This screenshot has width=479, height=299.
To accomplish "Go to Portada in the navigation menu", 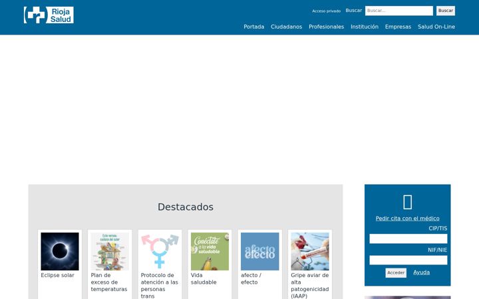I will pos(254,27).
